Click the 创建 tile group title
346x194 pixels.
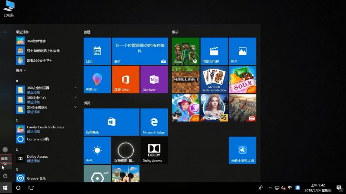pyautogui.click(x=87, y=32)
